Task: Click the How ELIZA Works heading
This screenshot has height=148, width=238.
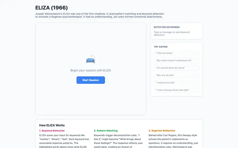Action: (x=52, y=125)
